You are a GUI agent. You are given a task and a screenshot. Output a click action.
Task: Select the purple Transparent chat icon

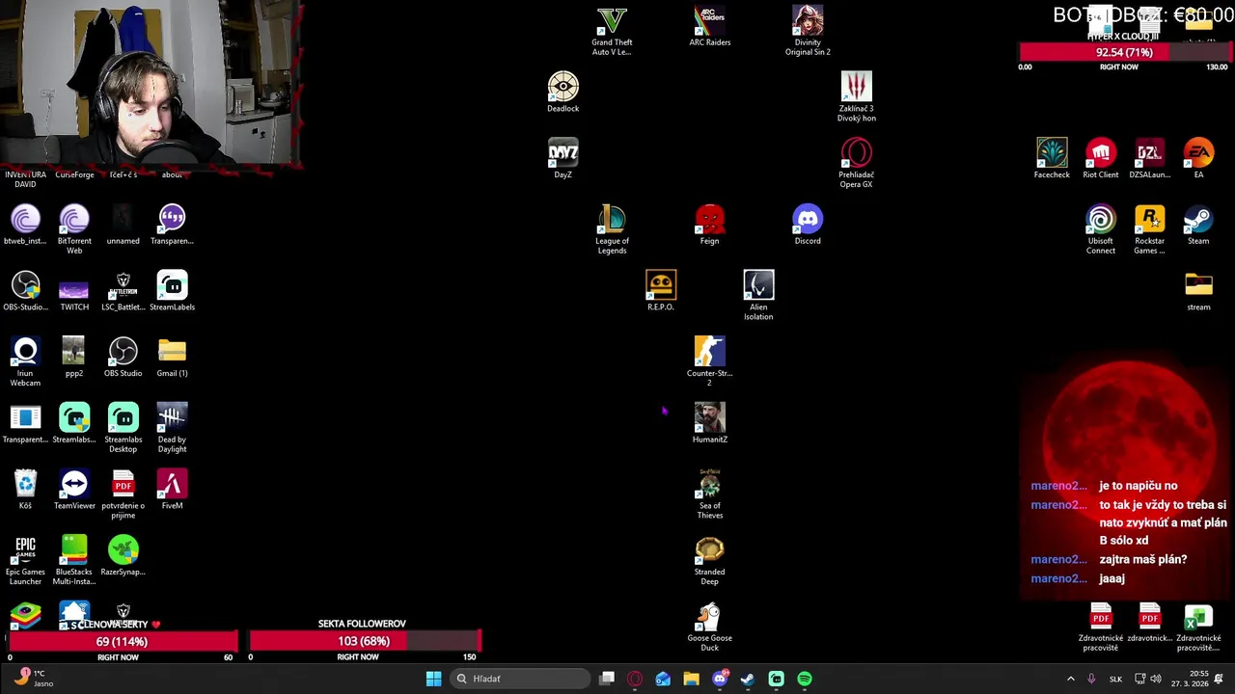(x=172, y=226)
